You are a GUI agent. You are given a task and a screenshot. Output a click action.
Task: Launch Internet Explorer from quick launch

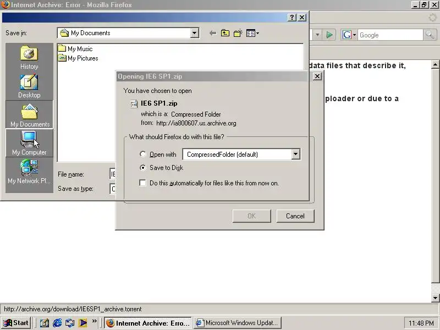tap(57, 323)
